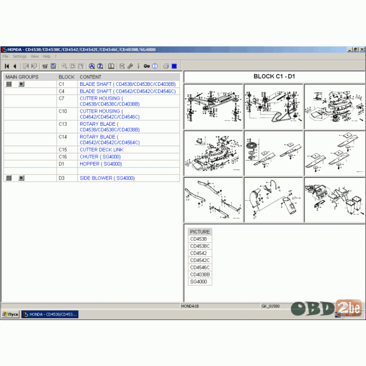Open the shopping cart icon

coord(45,66)
